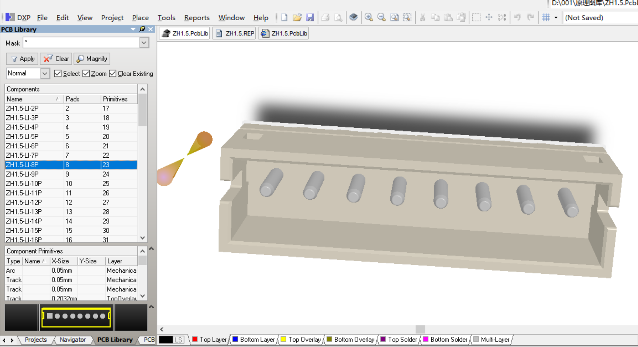
Task: Toggle the Clear Existing checkbox
Action: (113, 73)
